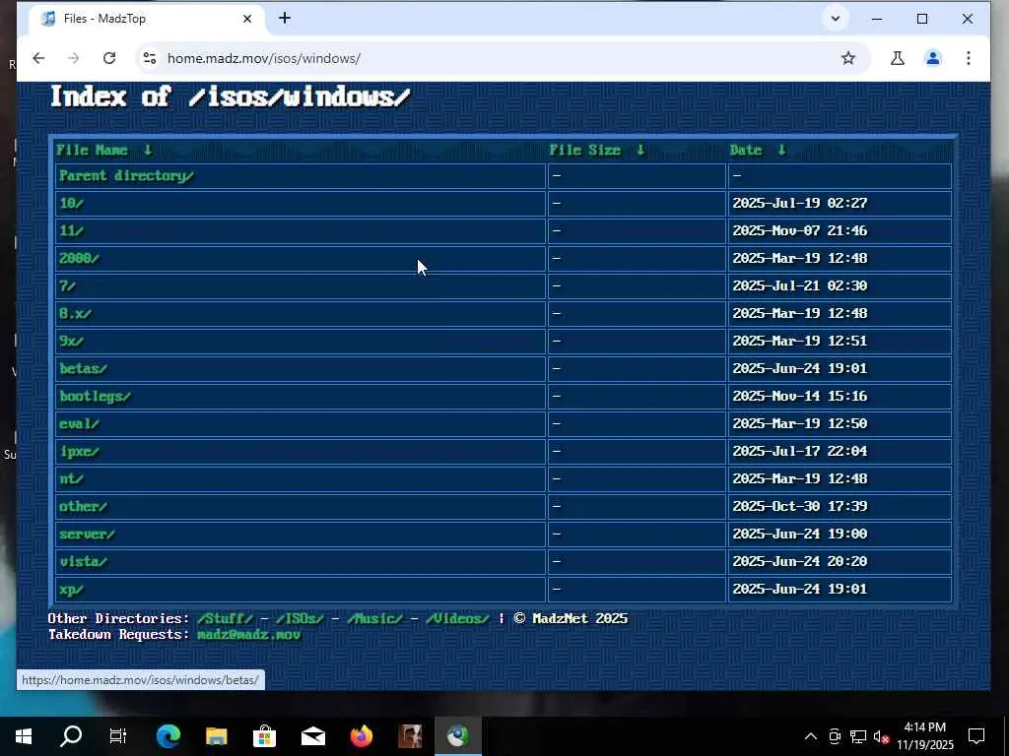The height and width of the screenshot is (756, 1009).
Task: Sort by File Name column arrow
Action: pos(148,150)
